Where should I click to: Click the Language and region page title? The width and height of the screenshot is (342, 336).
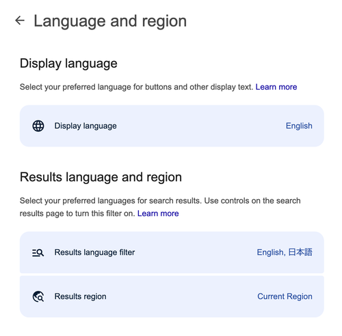tap(110, 21)
